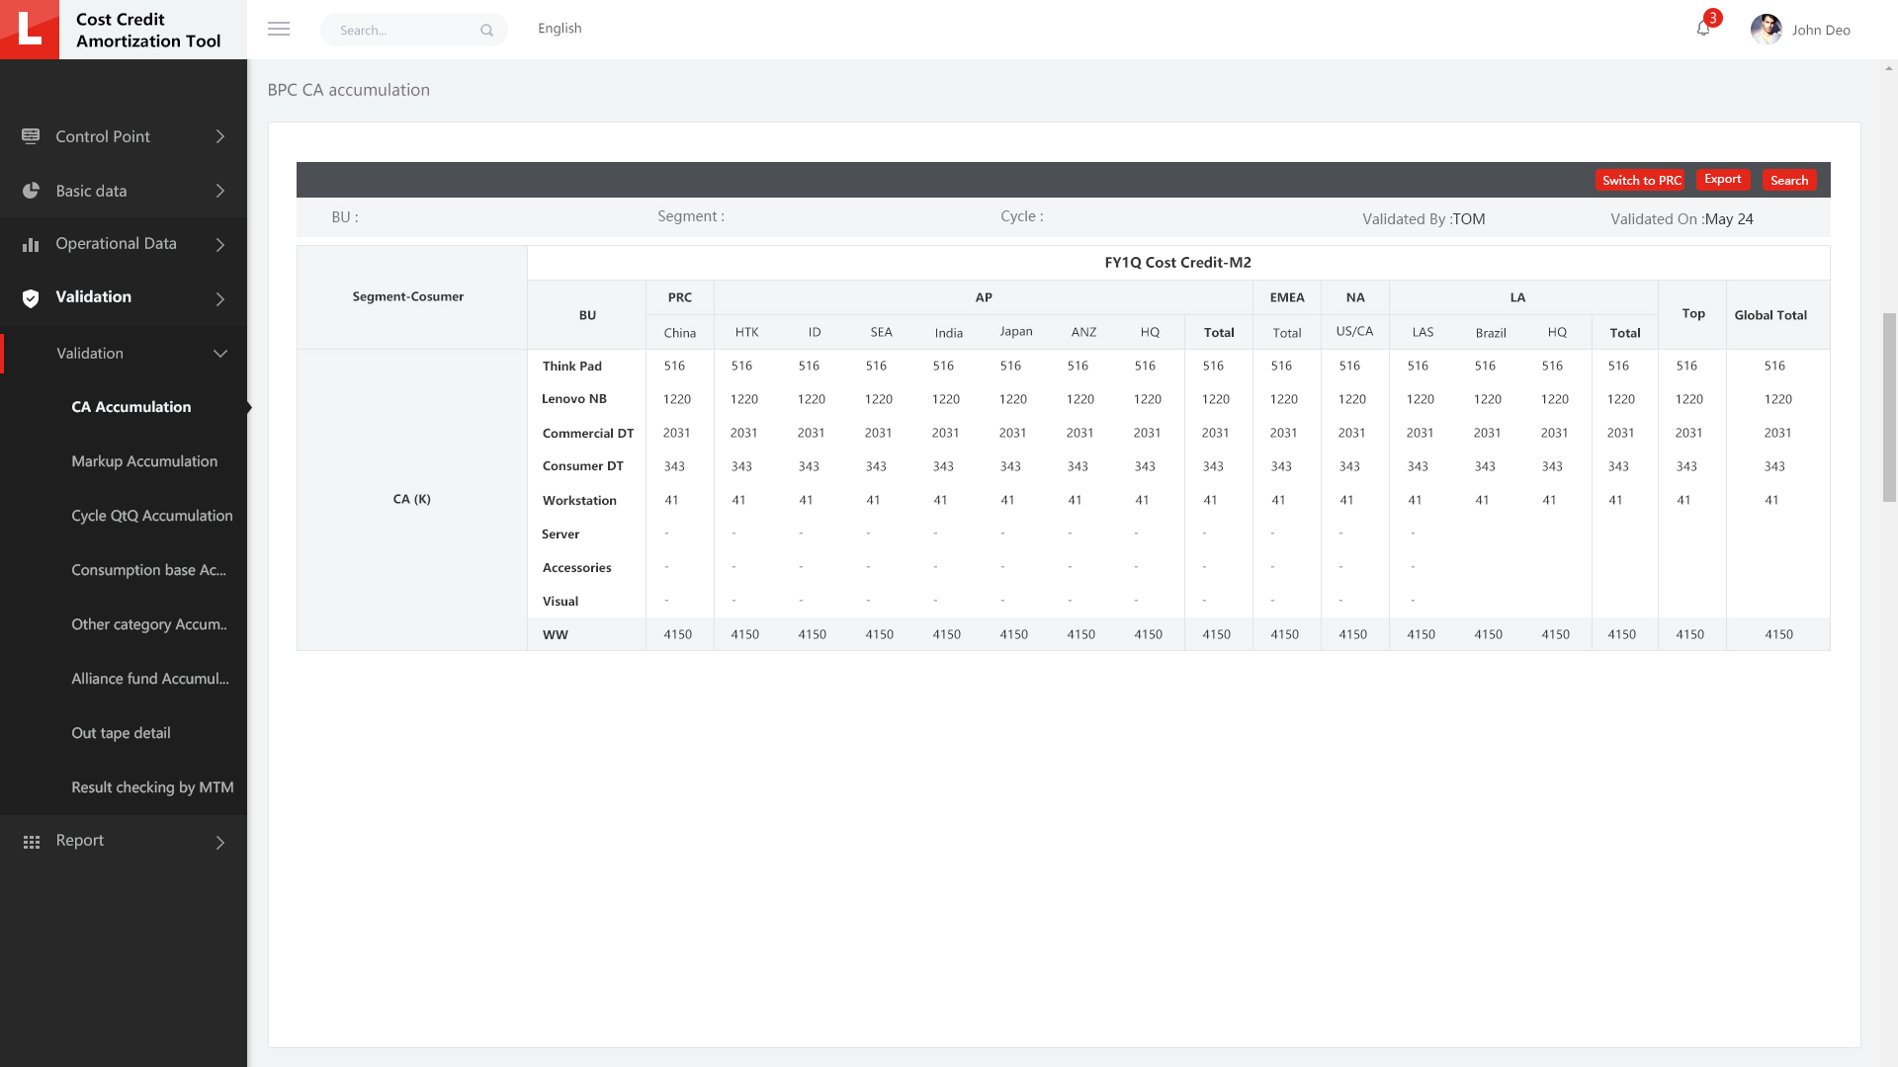Open Result checking by MTM

152,787
